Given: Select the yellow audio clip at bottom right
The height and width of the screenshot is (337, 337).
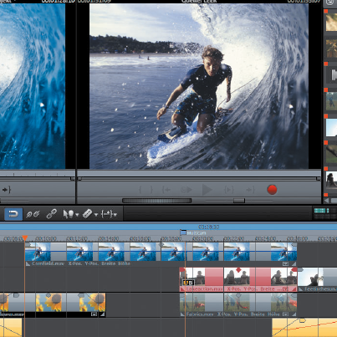Looking at the screenshot, I should (304, 328).
